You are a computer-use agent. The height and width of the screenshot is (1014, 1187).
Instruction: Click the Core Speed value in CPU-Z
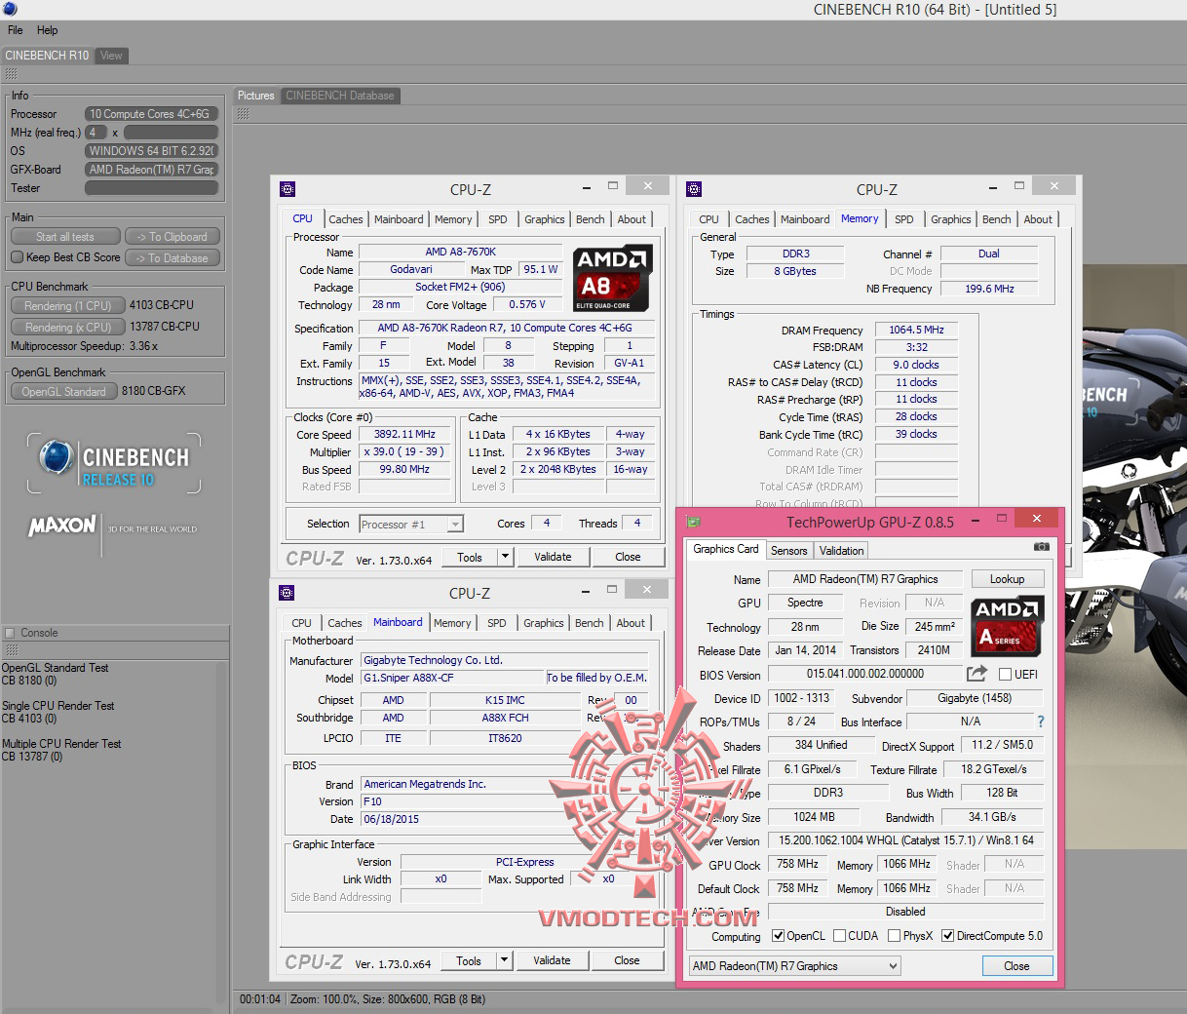point(404,434)
